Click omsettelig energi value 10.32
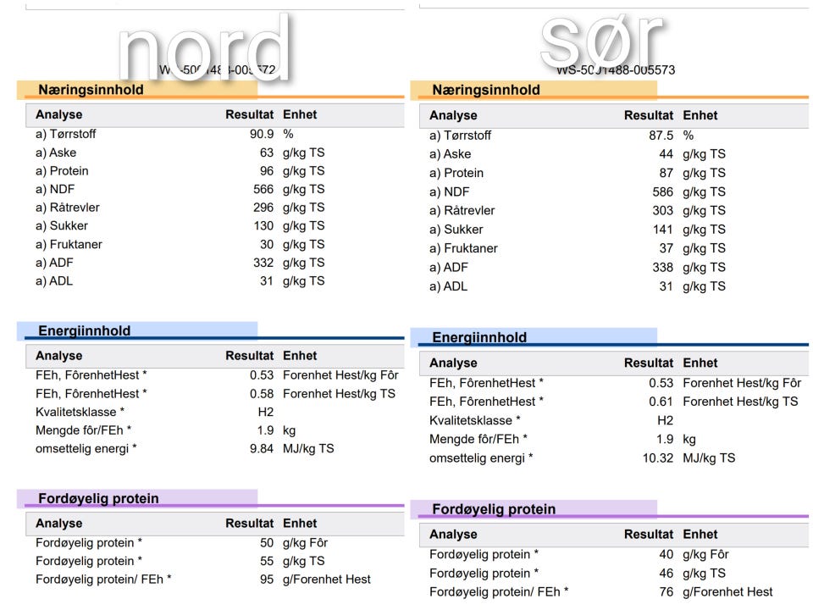The height and width of the screenshot is (610, 813). [658, 458]
